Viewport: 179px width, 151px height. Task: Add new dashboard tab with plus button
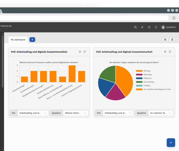tap(32, 40)
